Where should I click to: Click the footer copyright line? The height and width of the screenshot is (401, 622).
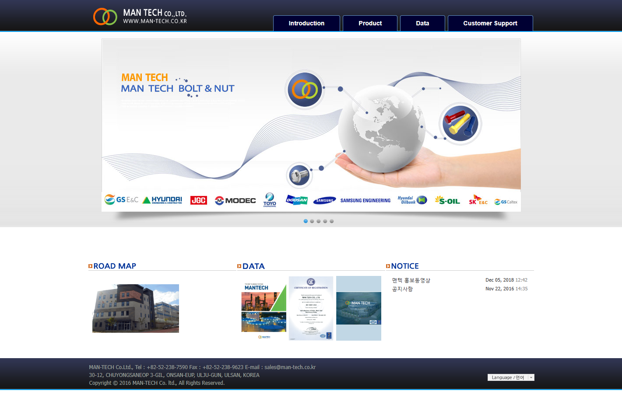pyautogui.click(x=157, y=383)
